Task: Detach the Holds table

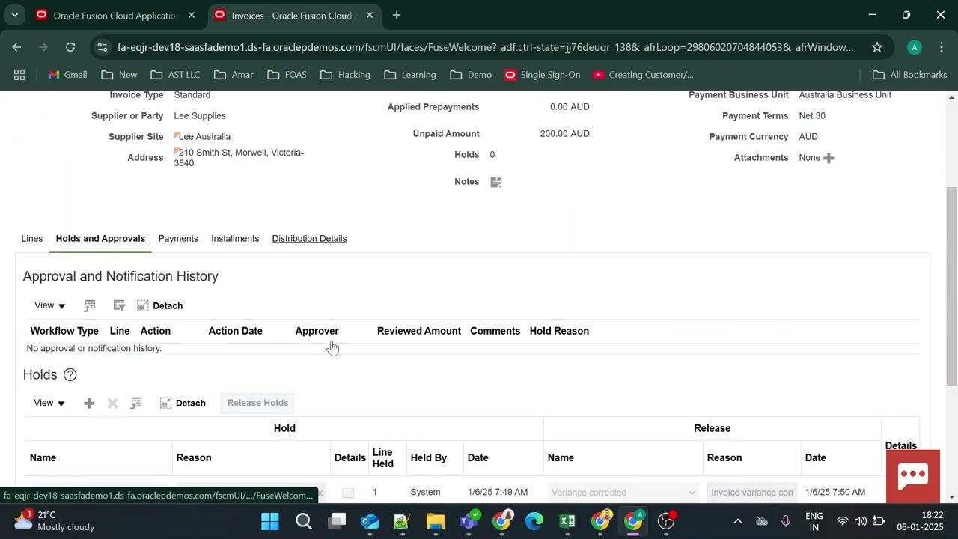Action: click(x=183, y=404)
